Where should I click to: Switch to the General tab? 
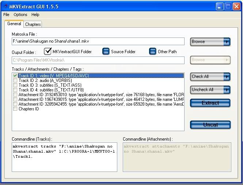(14, 24)
